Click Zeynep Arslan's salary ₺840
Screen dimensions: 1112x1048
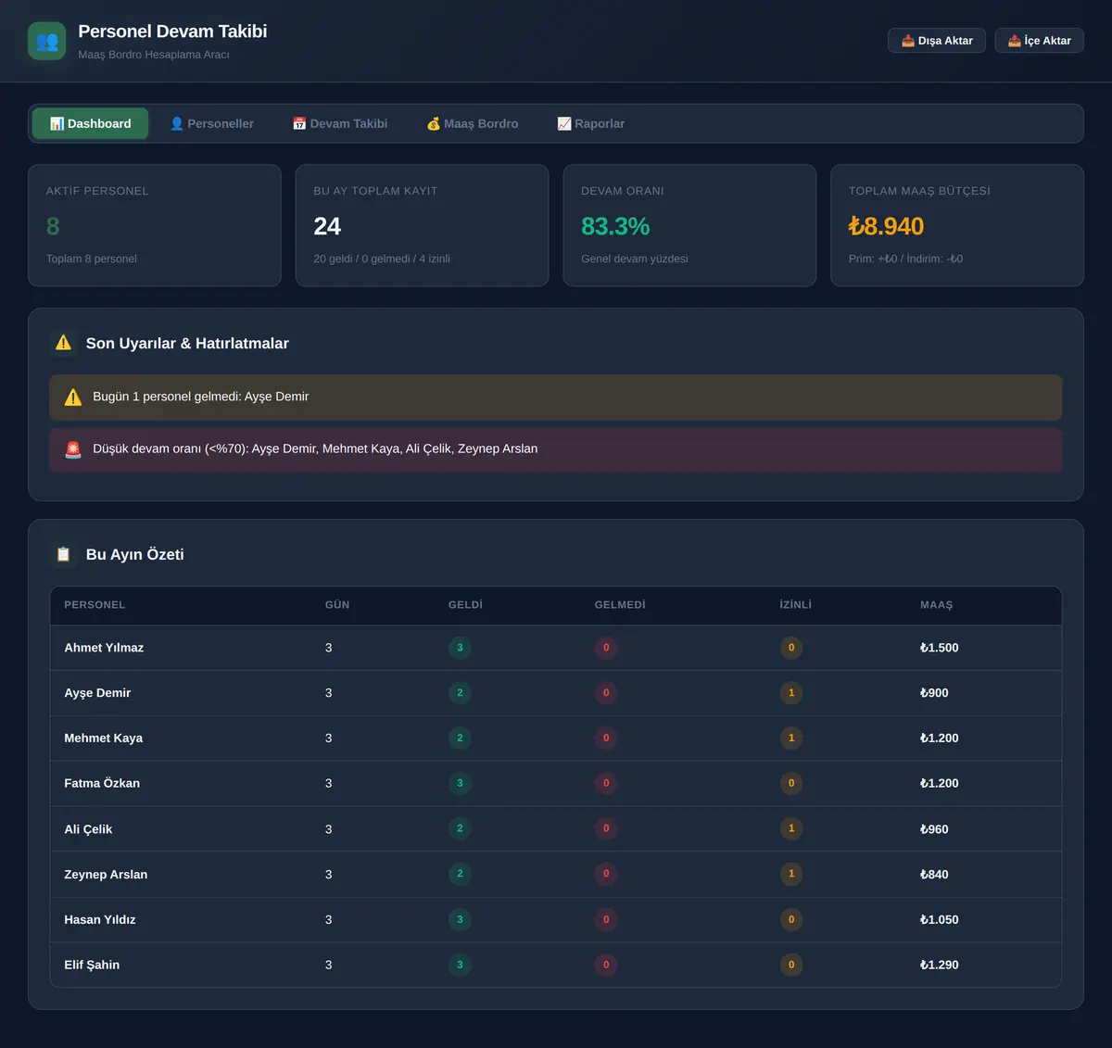934,874
